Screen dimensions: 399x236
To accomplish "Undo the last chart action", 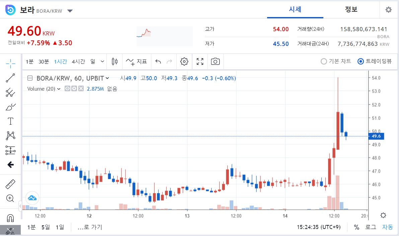I will pyautogui.click(x=158, y=62).
